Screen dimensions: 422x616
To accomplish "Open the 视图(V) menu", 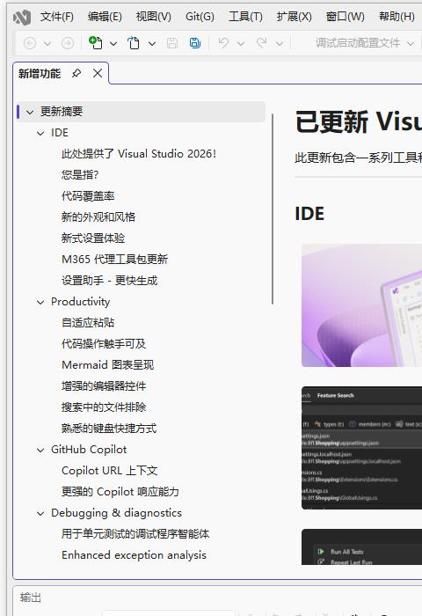I will coord(154,17).
